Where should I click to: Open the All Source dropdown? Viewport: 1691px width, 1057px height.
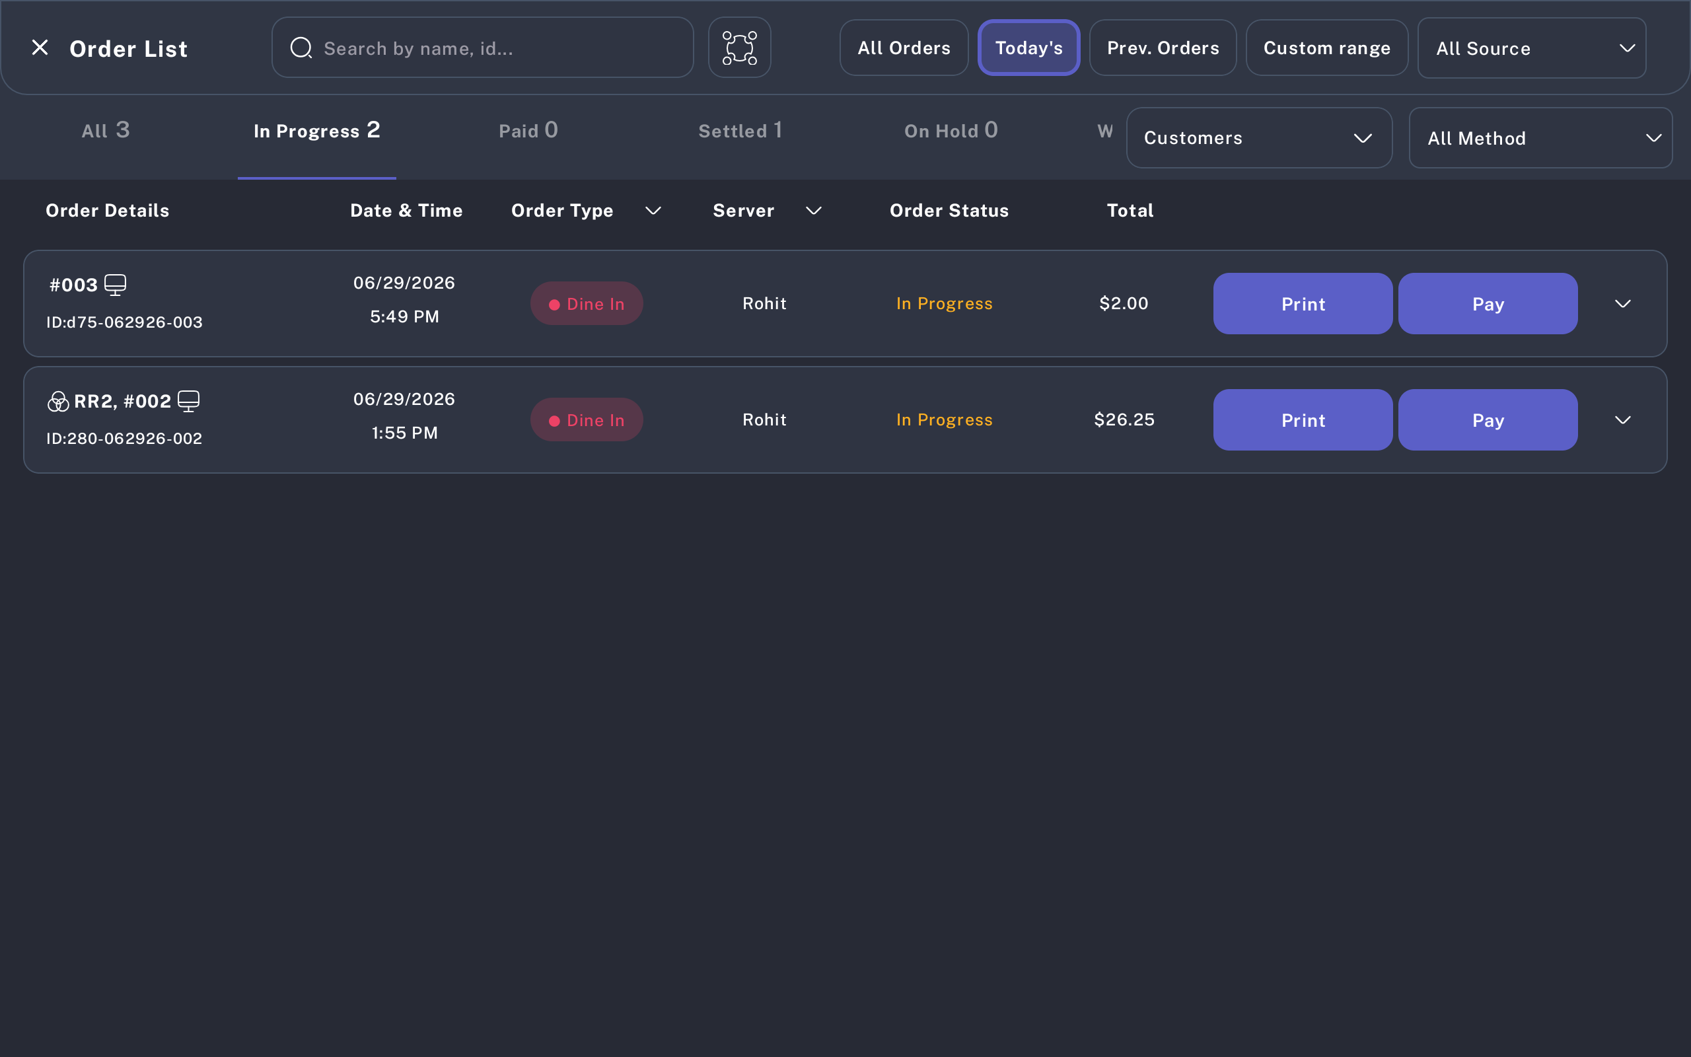(x=1532, y=48)
